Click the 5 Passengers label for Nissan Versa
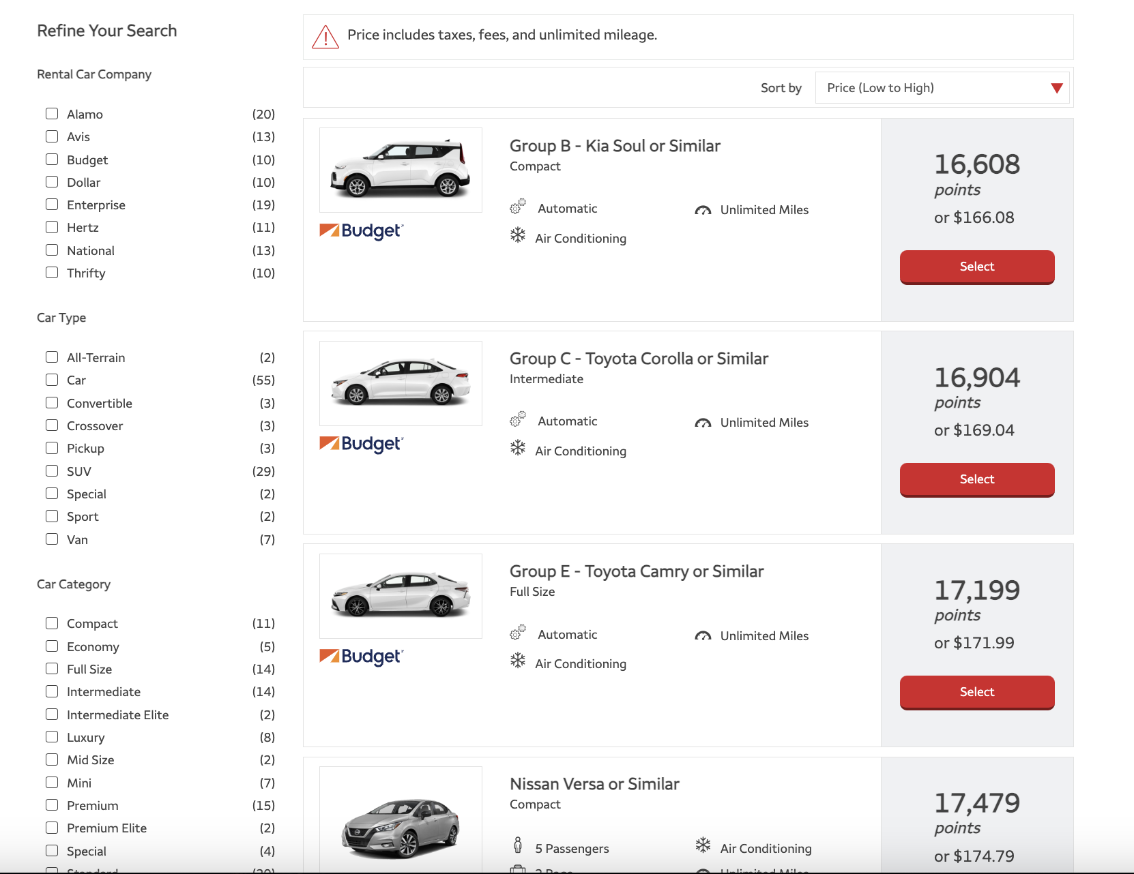This screenshot has height=874, width=1134. click(x=572, y=849)
